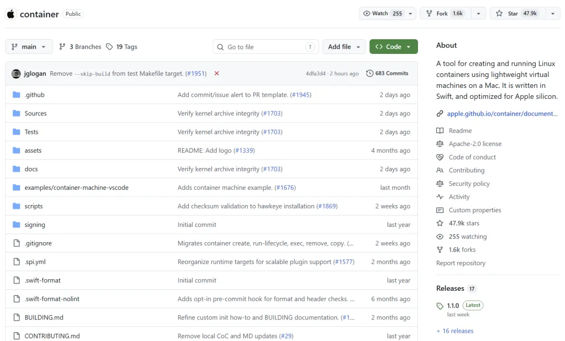Click the Apple logo avatar icon
Image resolution: width=565 pixels, height=341 pixels.
tap(11, 14)
